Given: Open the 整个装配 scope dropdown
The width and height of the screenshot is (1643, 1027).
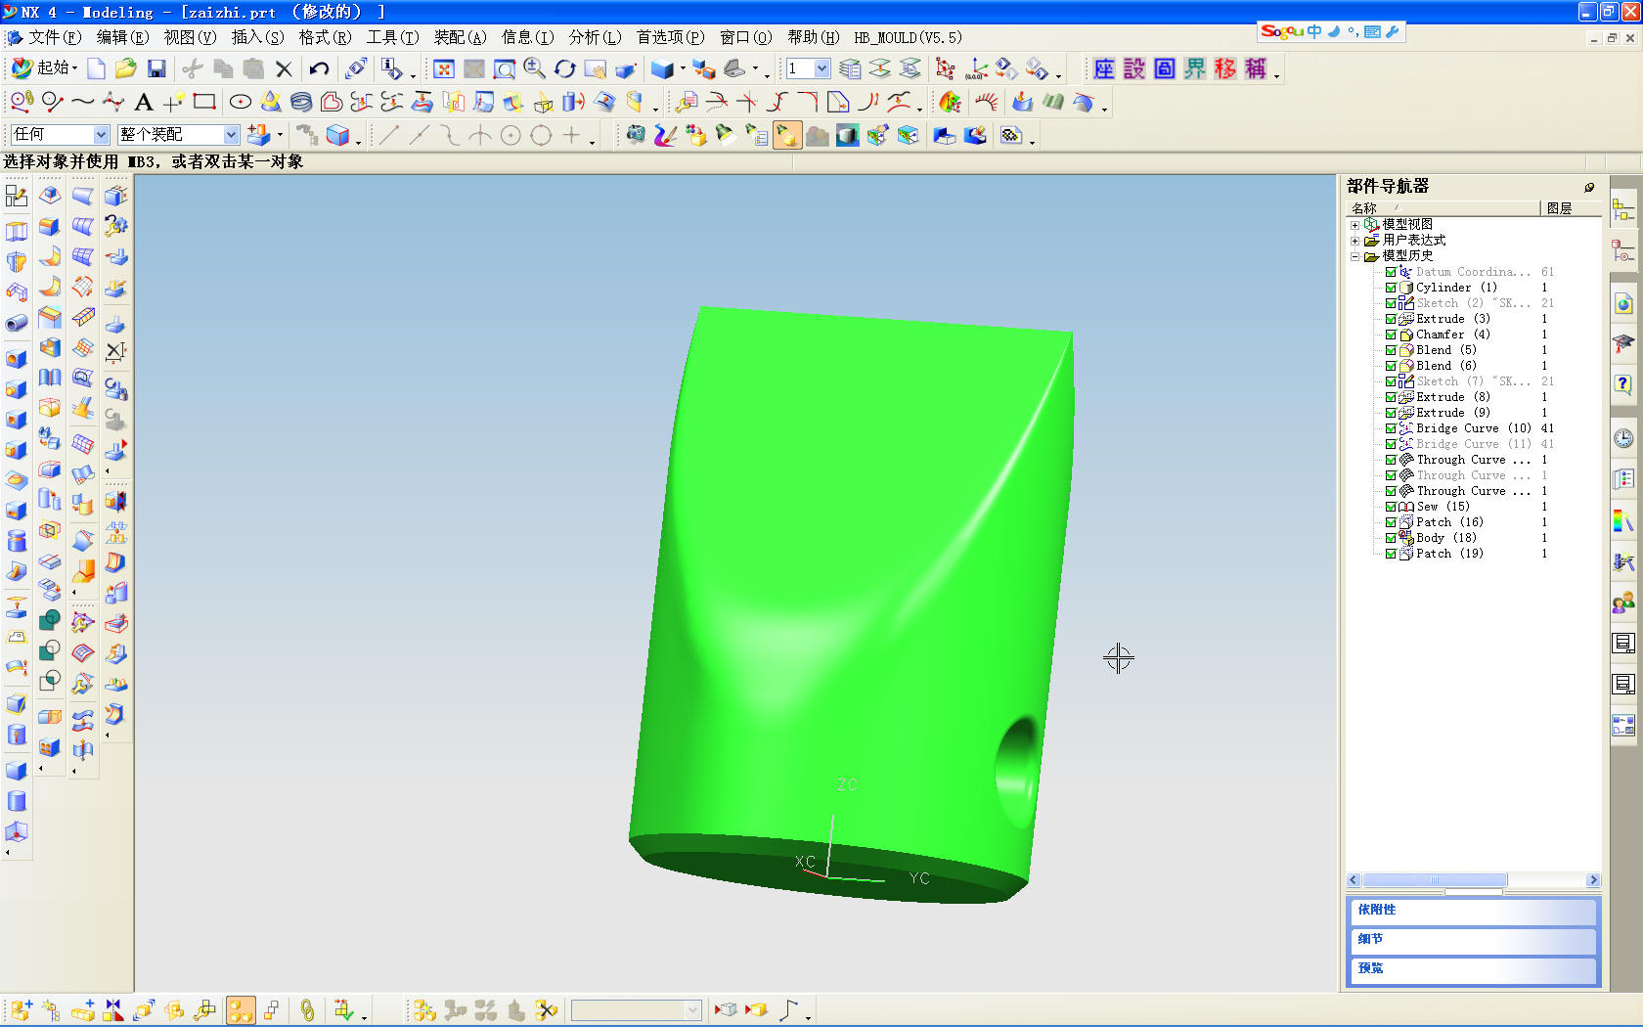Looking at the screenshot, I should [x=231, y=135].
